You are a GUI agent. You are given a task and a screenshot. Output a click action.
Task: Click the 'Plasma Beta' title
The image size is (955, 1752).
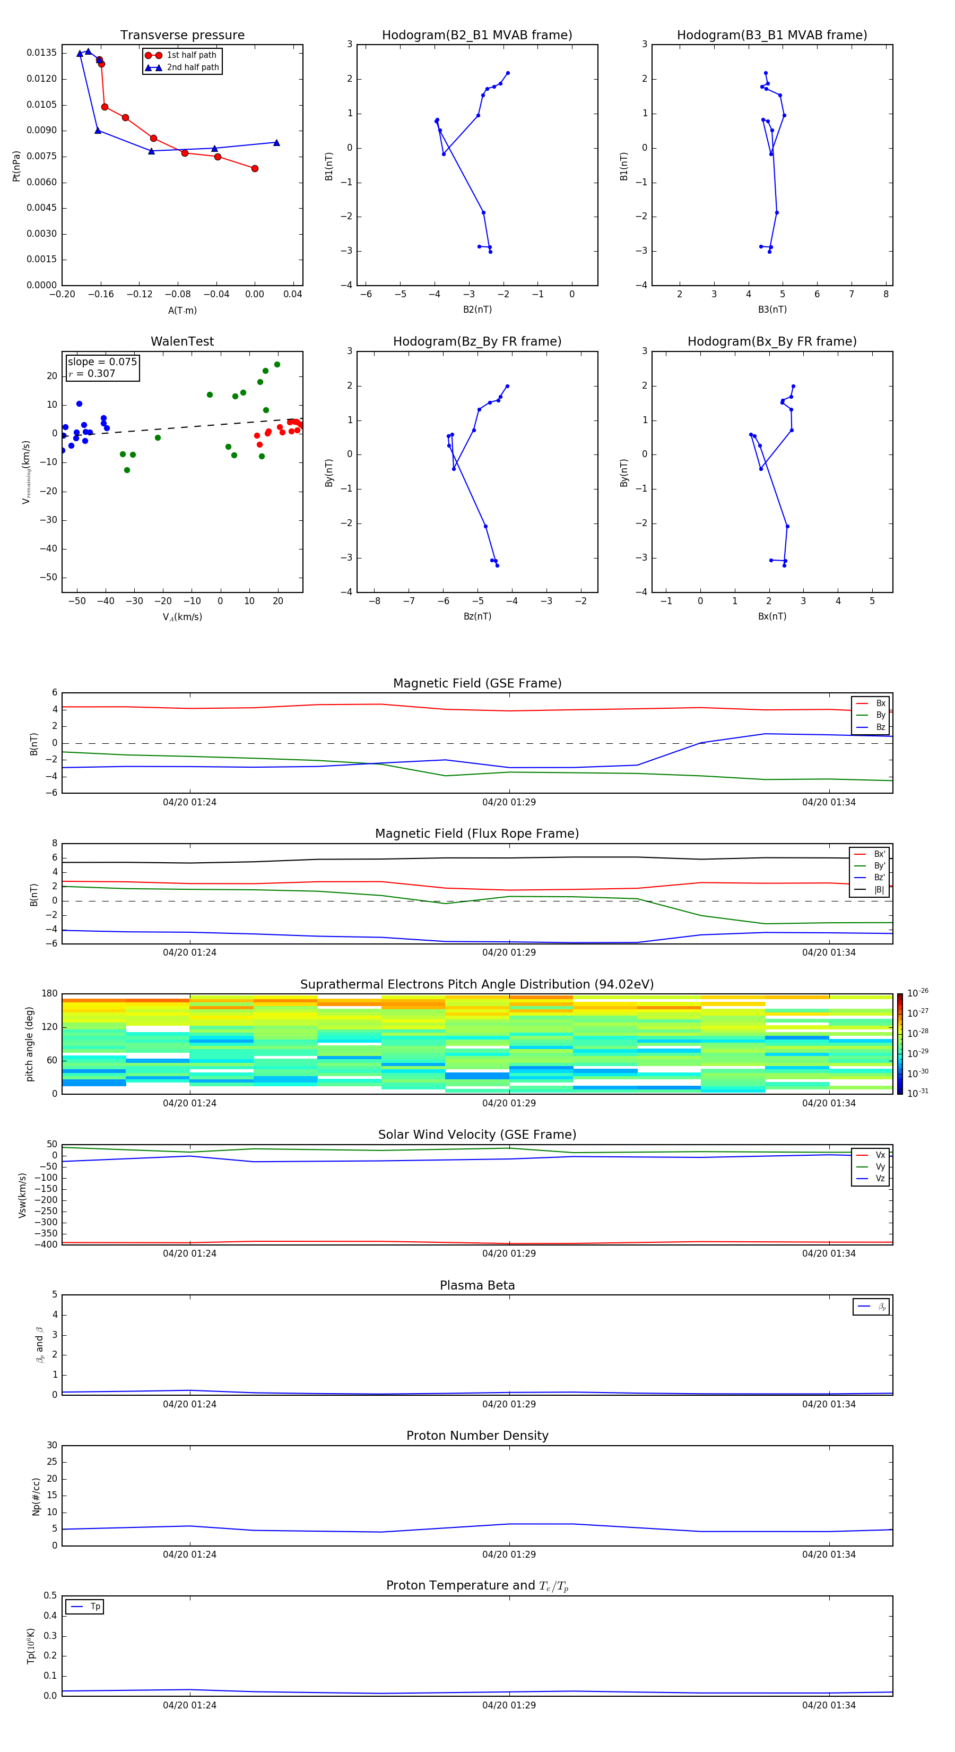[477, 1285]
